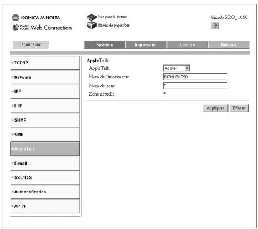Switch to the Lecture tab

[x=187, y=45]
